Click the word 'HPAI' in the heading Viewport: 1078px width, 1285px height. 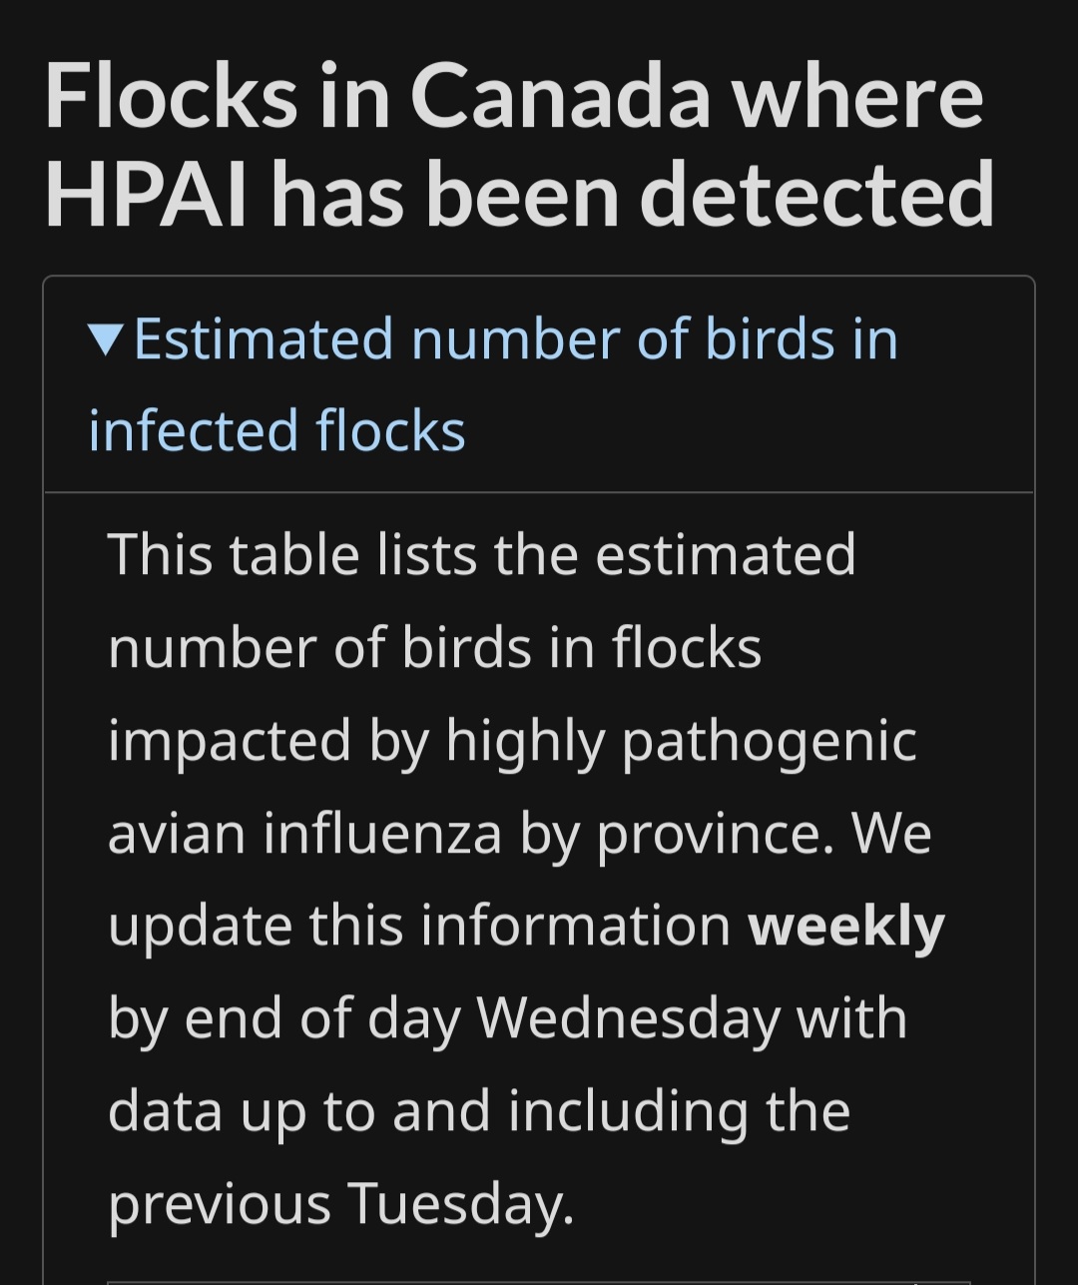tap(148, 194)
